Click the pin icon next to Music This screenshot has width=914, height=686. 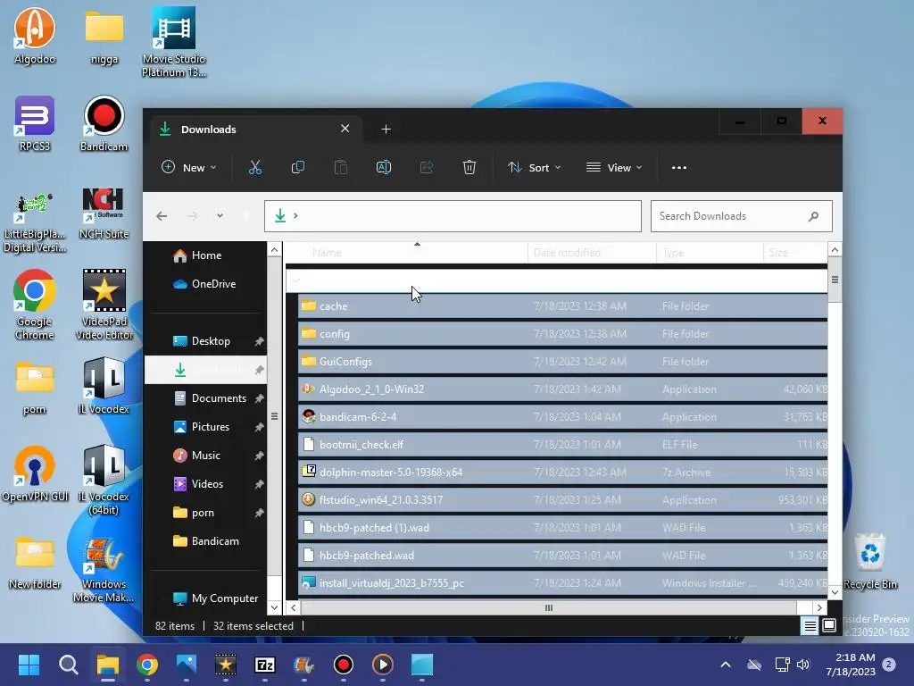pyautogui.click(x=260, y=456)
